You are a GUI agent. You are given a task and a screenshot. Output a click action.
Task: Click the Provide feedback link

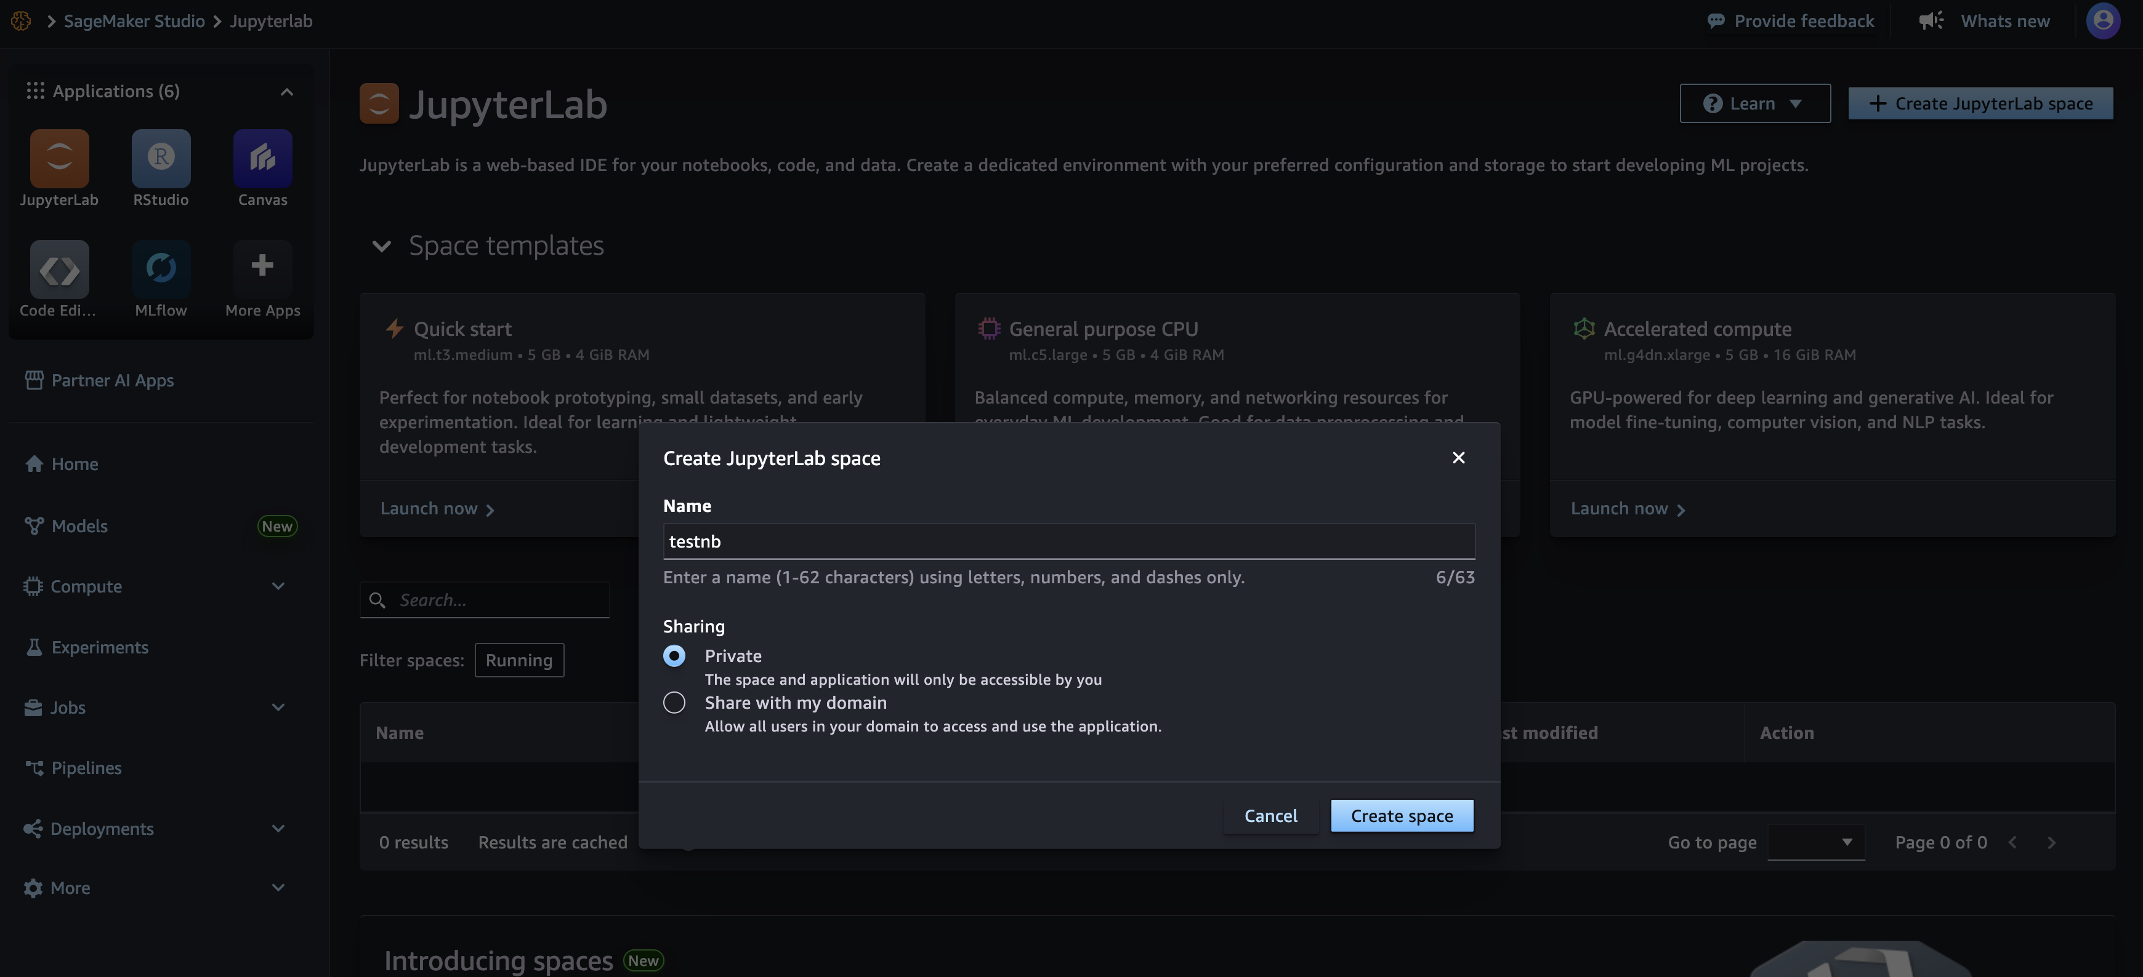tap(1804, 21)
